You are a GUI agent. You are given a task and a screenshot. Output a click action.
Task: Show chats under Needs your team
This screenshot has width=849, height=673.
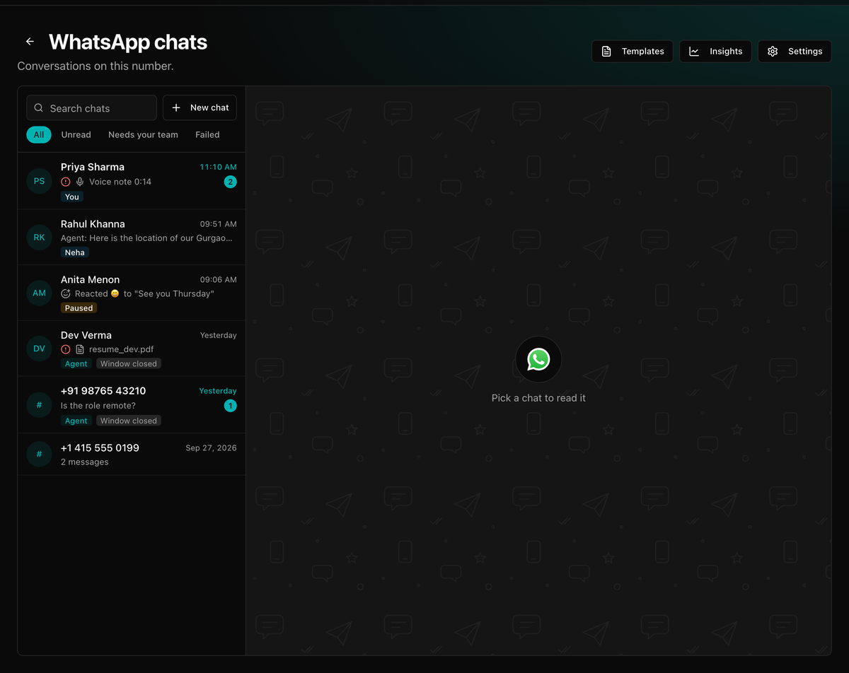(143, 134)
